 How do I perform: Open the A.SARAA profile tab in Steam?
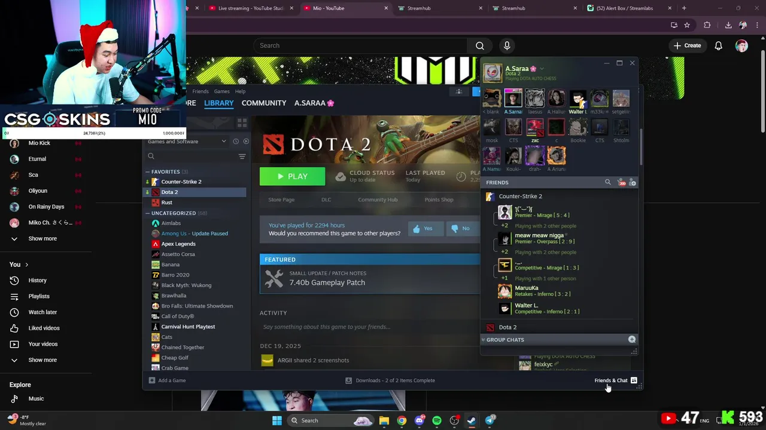click(314, 103)
